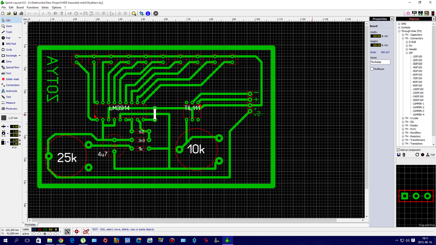Expand the SMD macro folder
The height and width of the screenshot is (245, 436).
point(399,24)
